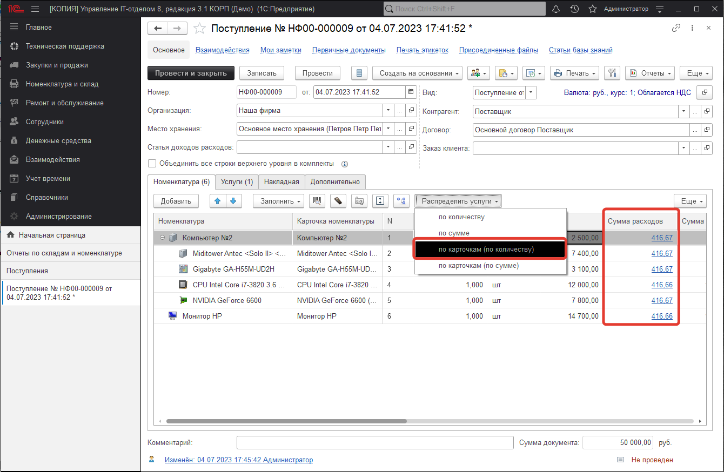Click the barcode scanner icon
The height and width of the screenshot is (472, 724).
click(317, 201)
